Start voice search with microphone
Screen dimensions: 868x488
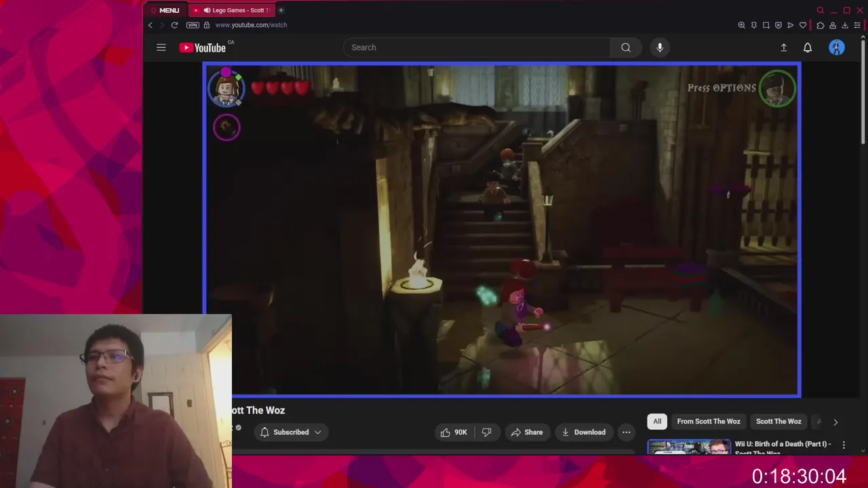tap(660, 47)
